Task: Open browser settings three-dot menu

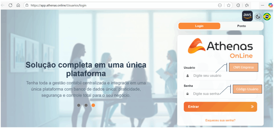Action: pos(262,5)
